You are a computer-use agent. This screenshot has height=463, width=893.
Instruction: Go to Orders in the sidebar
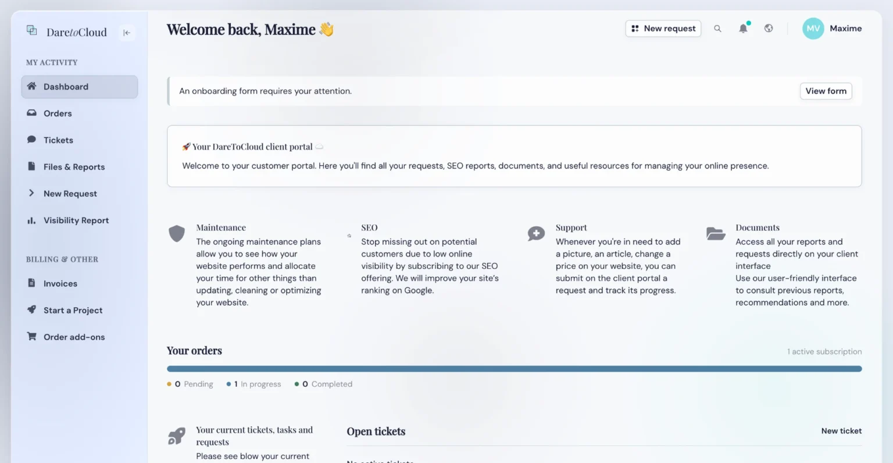(x=80, y=113)
